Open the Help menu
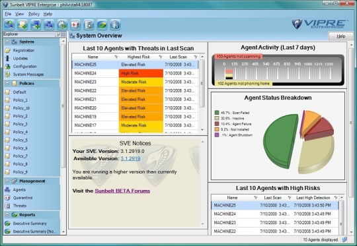 (48, 14)
